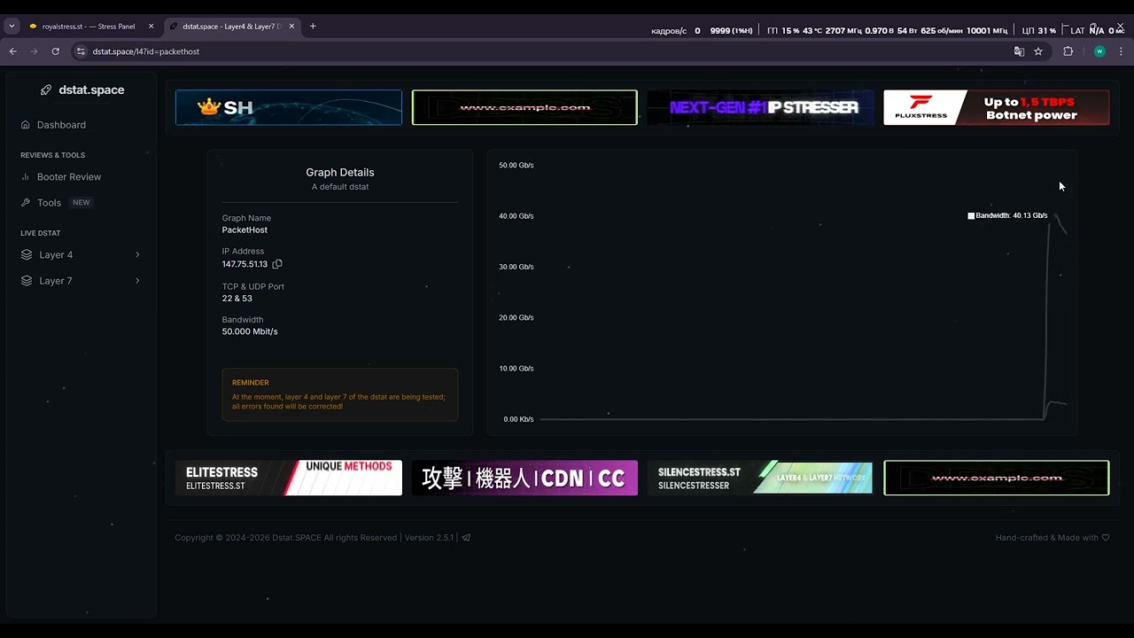Open Booter Review in the sidebar
The width and height of the screenshot is (1134, 638).
(69, 176)
